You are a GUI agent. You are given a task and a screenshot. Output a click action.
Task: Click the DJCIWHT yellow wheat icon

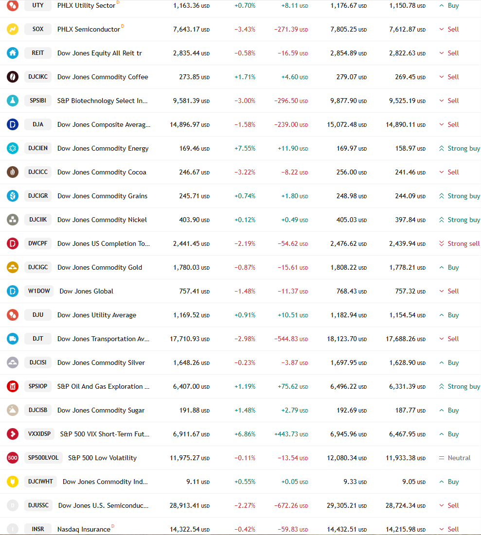click(x=13, y=482)
